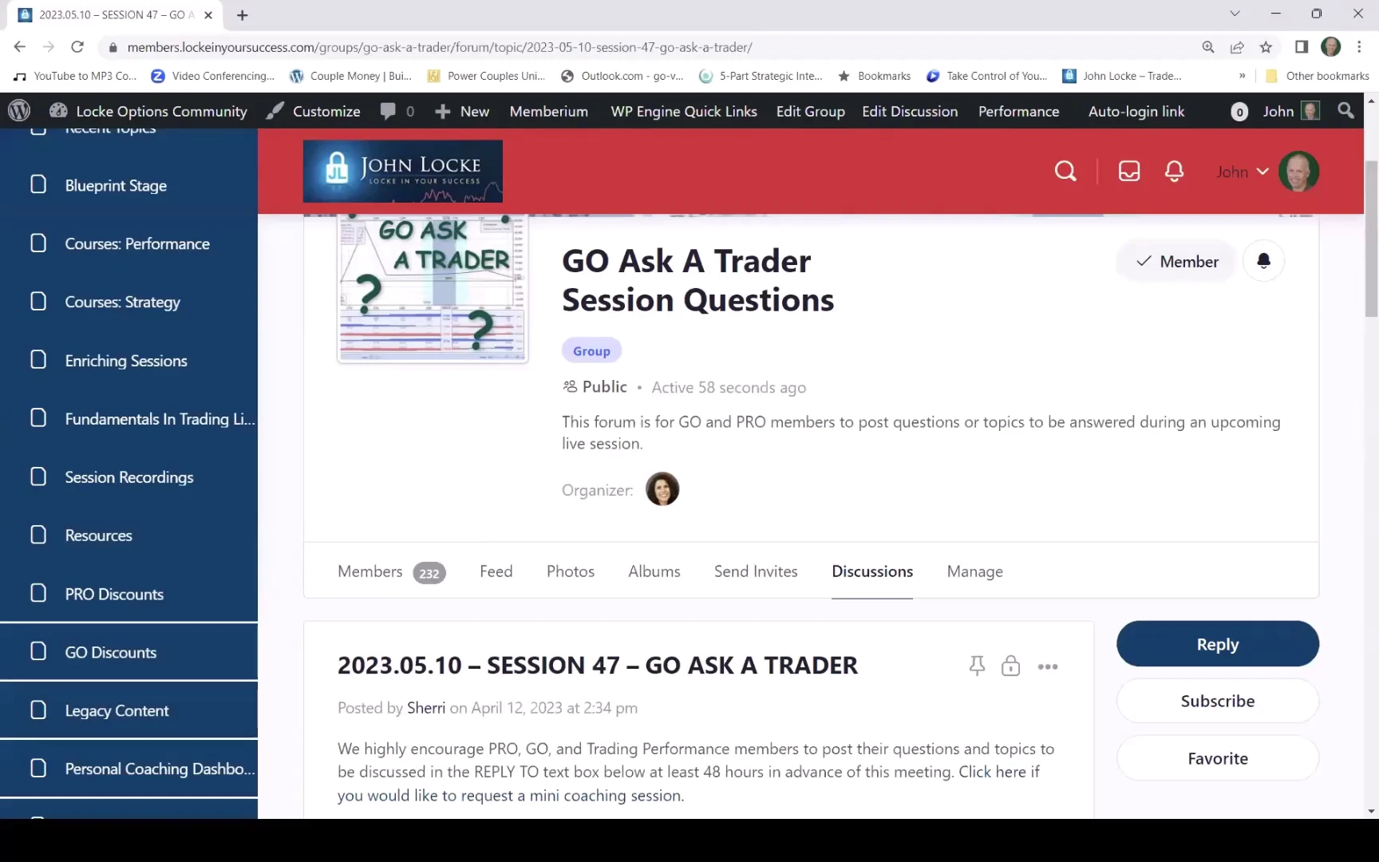1379x862 pixels.
Task: Click the Auto-login link item
Action: [x=1136, y=111]
